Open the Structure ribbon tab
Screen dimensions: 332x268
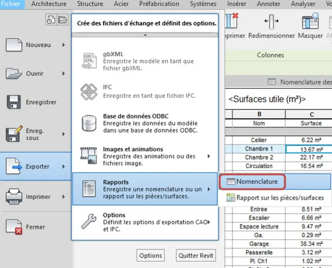[90, 4]
